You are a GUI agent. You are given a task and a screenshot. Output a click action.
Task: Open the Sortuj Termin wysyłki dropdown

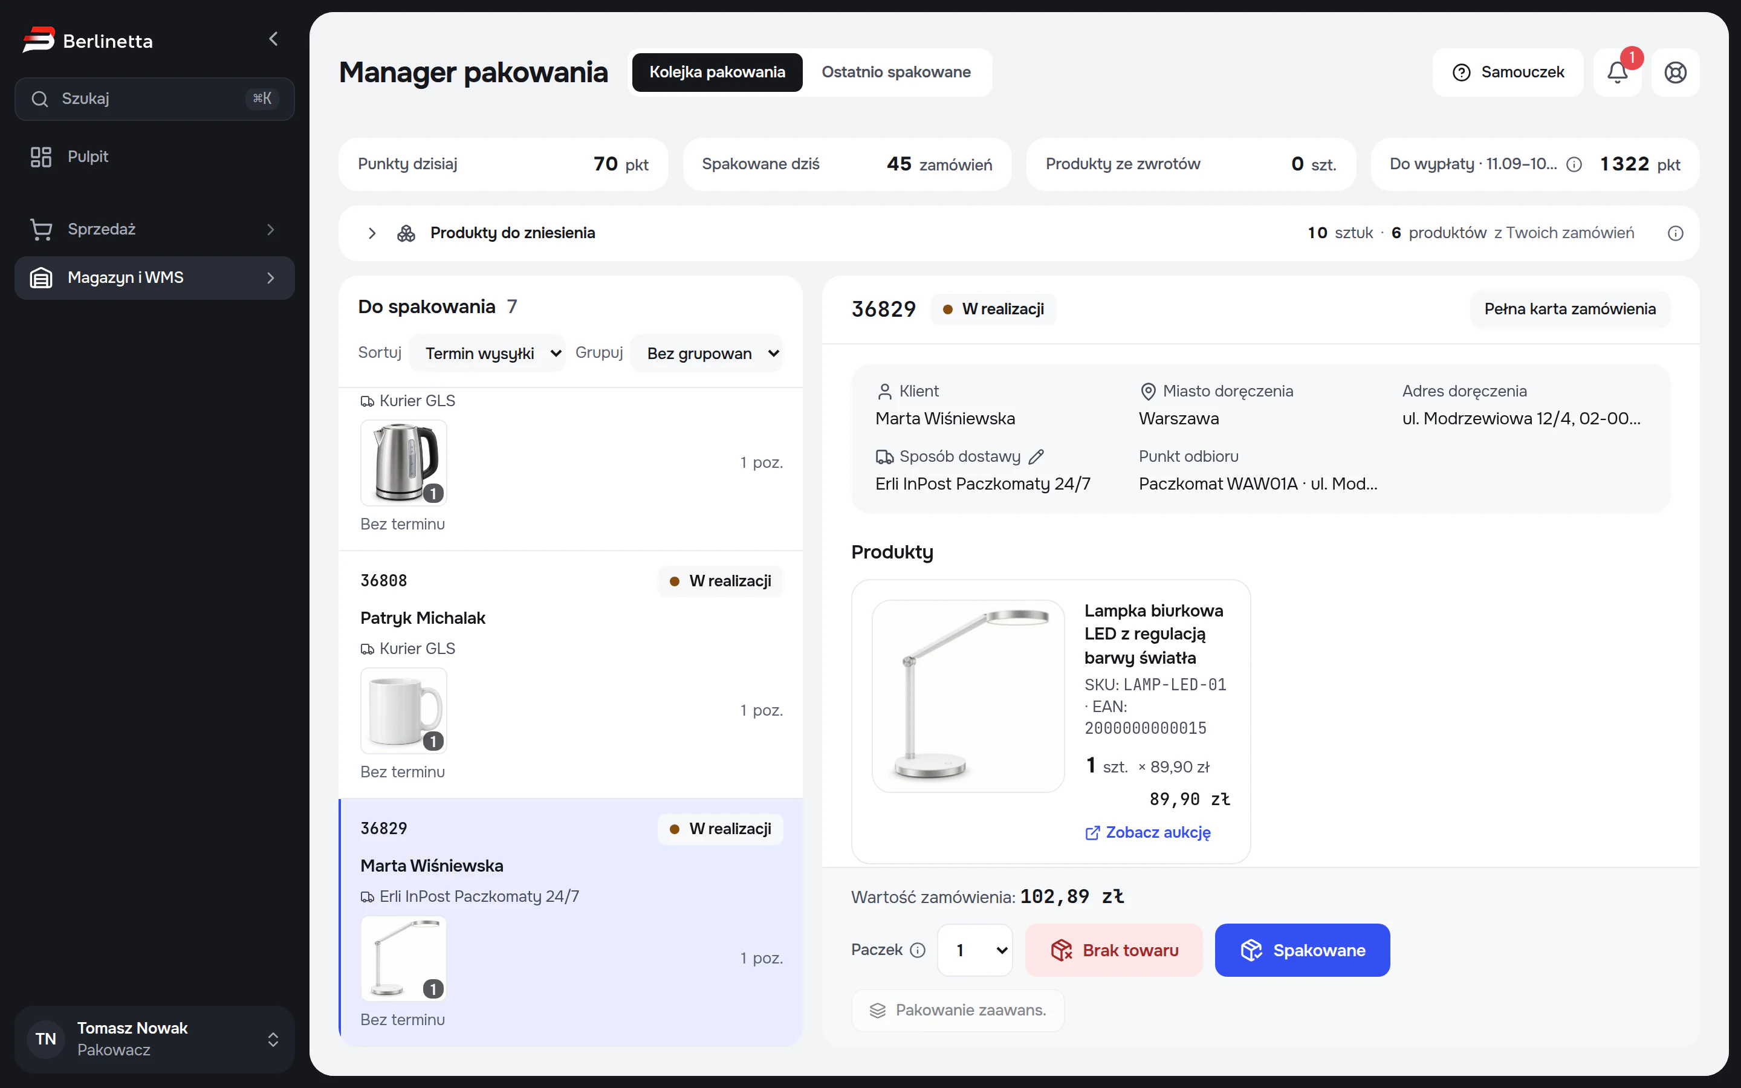coord(487,354)
